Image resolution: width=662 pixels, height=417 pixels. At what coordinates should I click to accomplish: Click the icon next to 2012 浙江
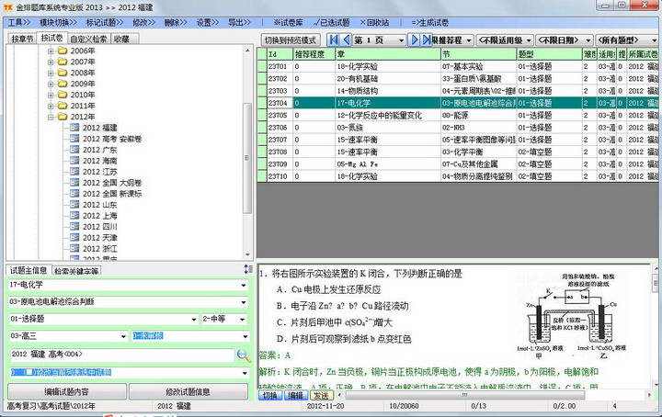pos(74,248)
